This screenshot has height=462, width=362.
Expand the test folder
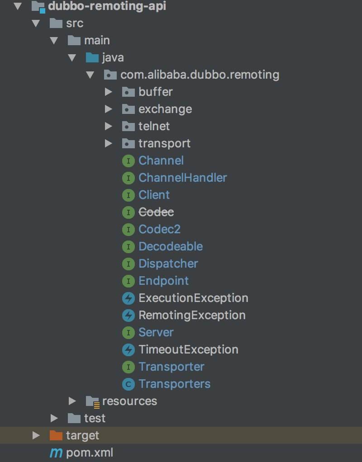[x=54, y=418]
